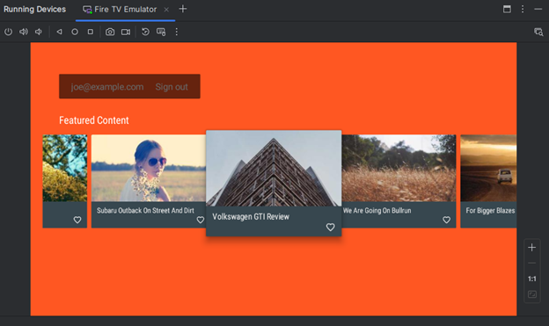Viewport: 549px width, 326px height.
Task: Click the Running Devices panel title
Action: (34, 10)
